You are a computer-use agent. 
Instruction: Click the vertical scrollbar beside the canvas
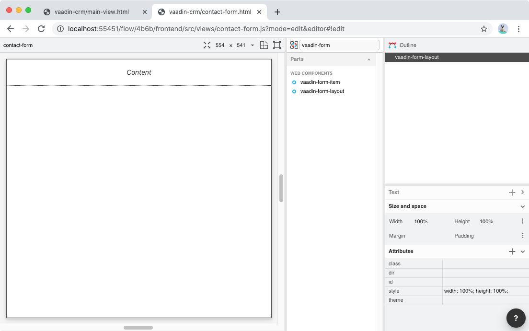281,188
